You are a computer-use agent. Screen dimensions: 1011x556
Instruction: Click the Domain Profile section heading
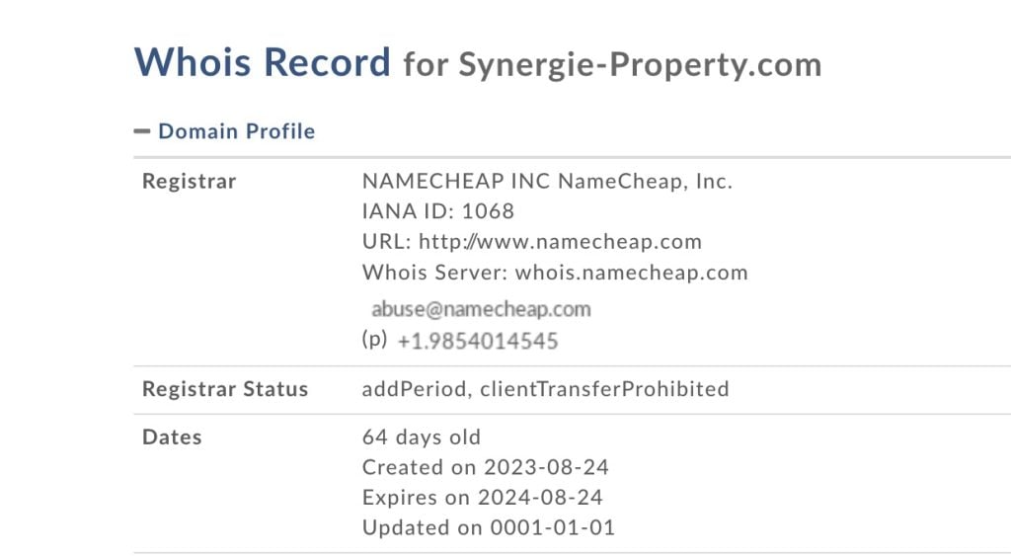236,131
